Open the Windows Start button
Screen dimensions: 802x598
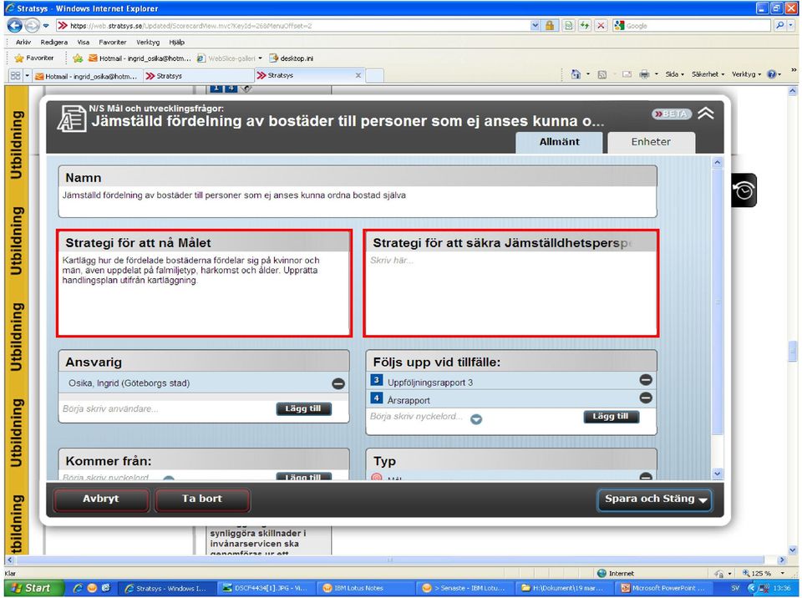point(33,588)
